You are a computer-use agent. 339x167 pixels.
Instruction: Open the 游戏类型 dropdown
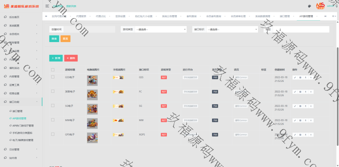(161, 29)
